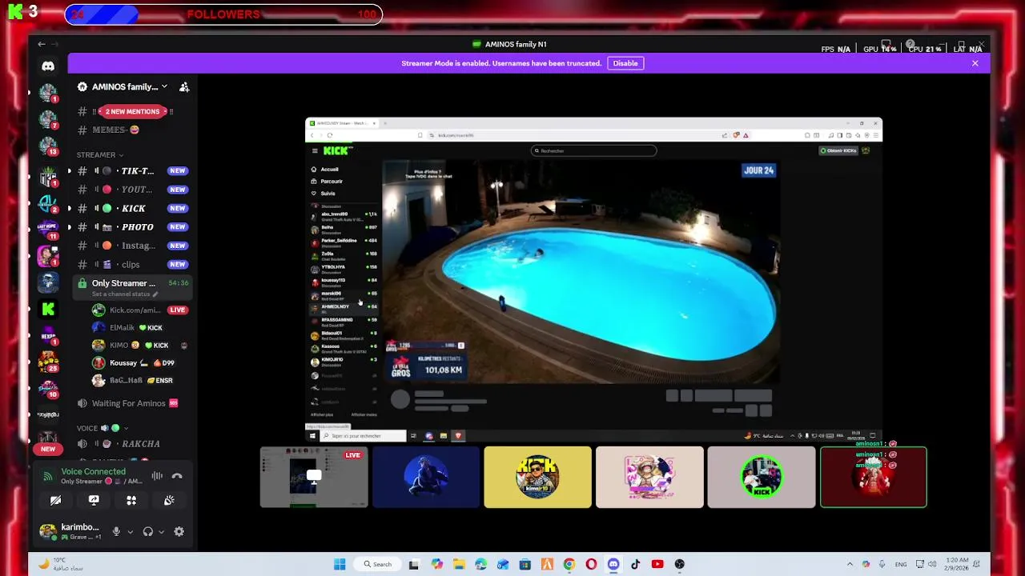Open activities launcher in voice panel
This screenshot has height=576, width=1025.
click(x=131, y=500)
